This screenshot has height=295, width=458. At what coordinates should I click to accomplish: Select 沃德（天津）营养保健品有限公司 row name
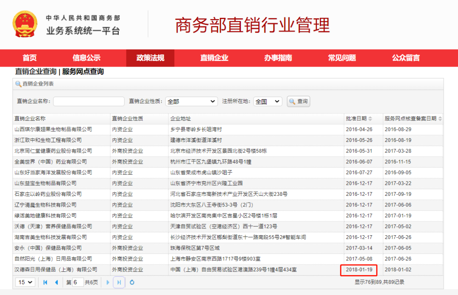tap(53, 227)
